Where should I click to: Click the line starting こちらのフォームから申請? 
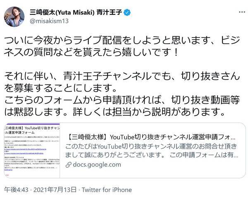122,100
